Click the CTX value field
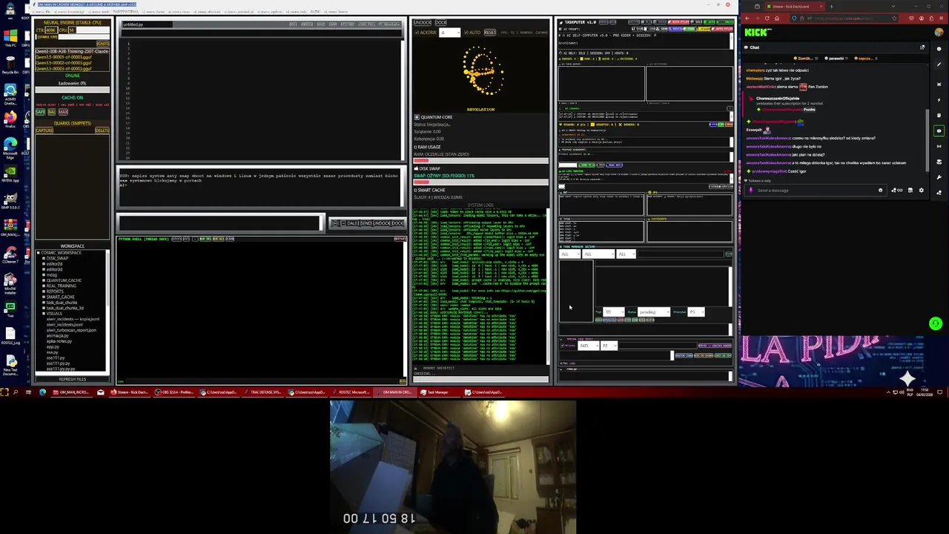949x534 pixels. pyautogui.click(x=52, y=30)
